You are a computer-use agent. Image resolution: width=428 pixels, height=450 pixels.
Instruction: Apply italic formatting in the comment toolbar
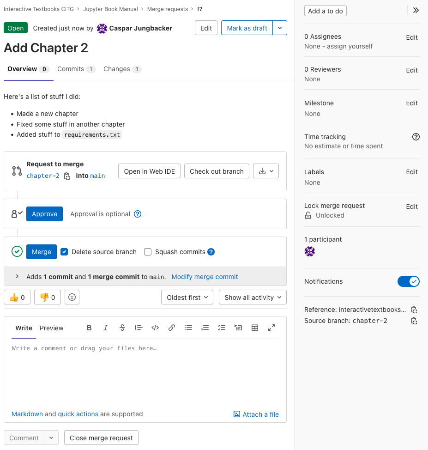[105, 328]
